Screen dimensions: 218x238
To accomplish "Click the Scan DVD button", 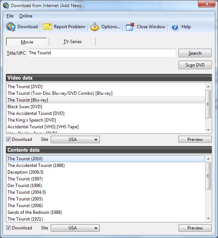I will [195, 65].
